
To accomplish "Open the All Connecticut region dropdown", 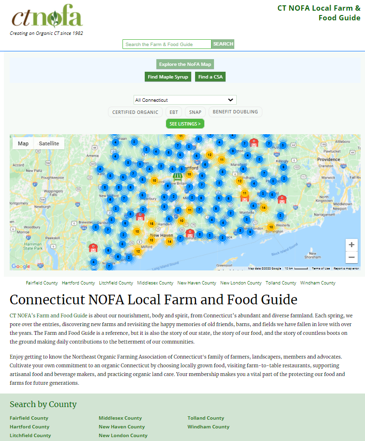I will [185, 100].
